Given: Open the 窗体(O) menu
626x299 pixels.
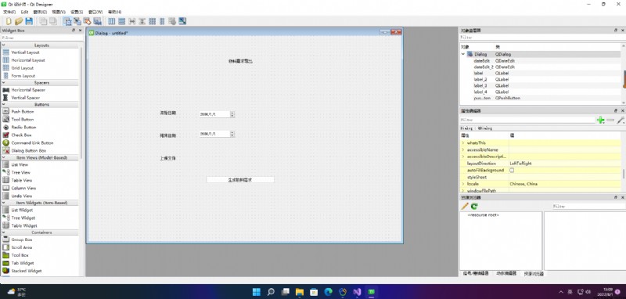Looking at the screenshot, I should click(x=40, y=12).
